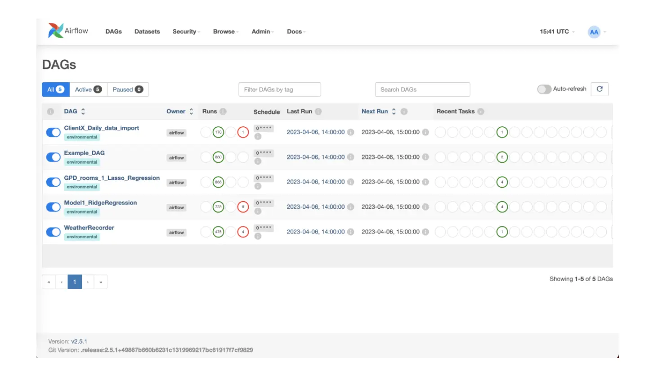The height and width of the screenshot is (367, 667).
Task: Click the environmental tag under WeatherRecorder
Action: tap(82, 237)
